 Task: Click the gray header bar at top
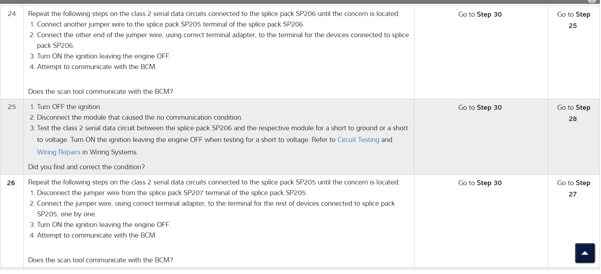(284, 2)
